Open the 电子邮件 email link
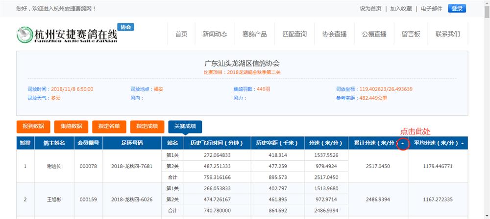Screen dimensions: 490x219 [x=432, y=9]
